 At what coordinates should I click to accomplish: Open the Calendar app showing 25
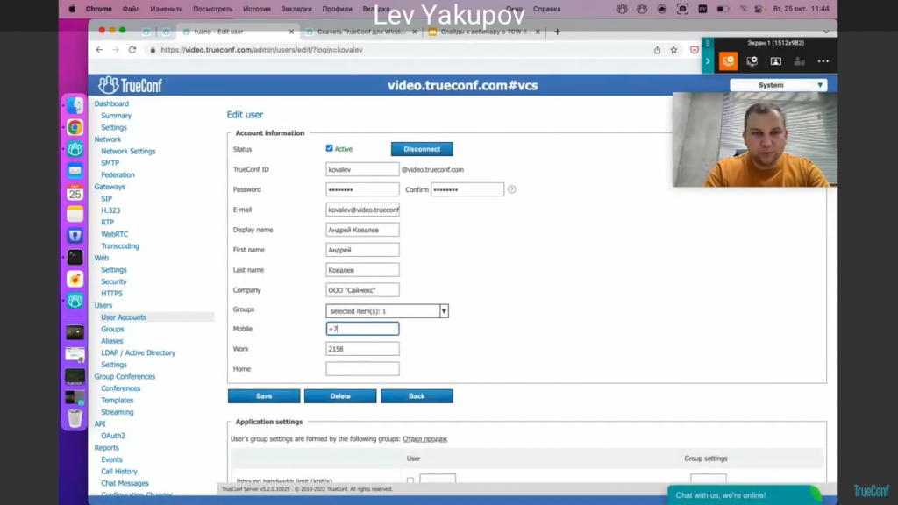(x=75, y=192)
